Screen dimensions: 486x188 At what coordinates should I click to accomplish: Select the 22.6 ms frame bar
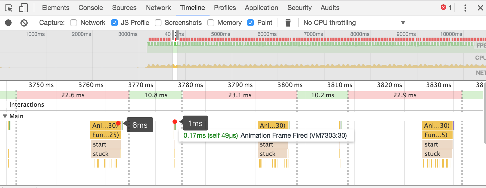click(73, 95)
